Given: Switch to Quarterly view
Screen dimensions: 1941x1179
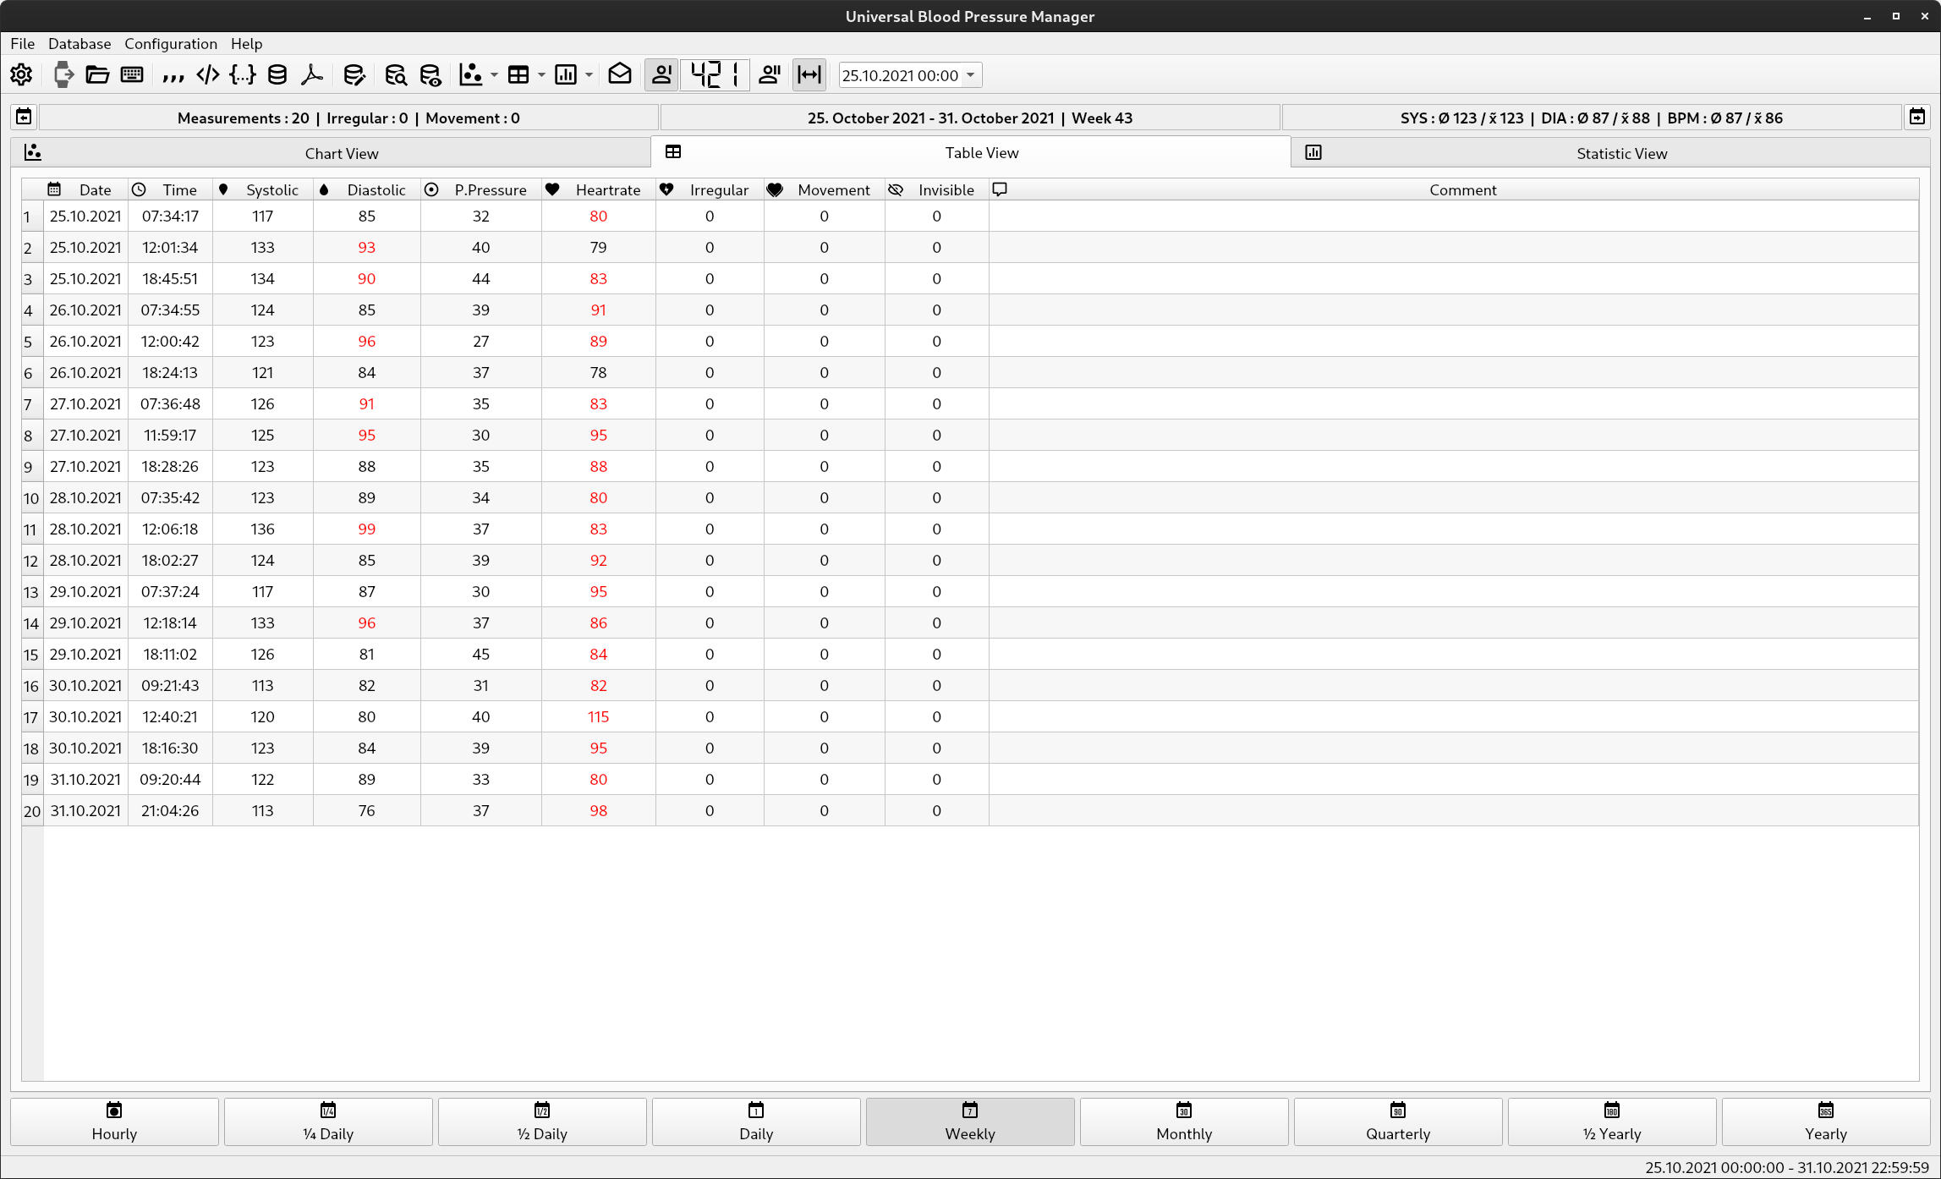Looking at the screenshot, I should 1398,1121.
